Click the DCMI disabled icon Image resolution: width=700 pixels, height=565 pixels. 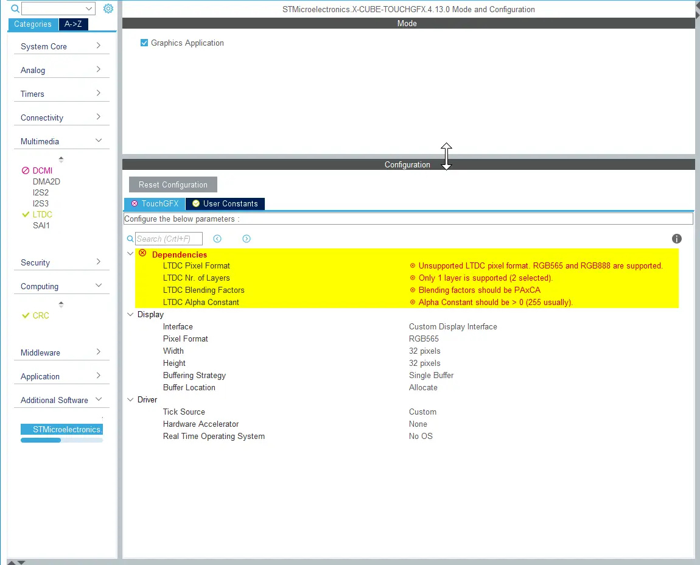pyautogui.click(x=26, y=170)
